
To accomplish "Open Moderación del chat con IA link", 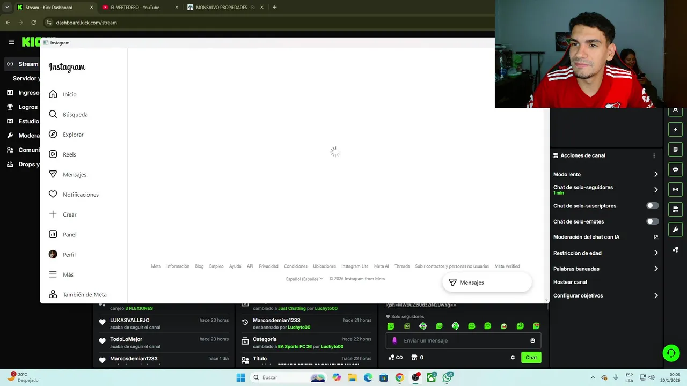I will point(606,237).
